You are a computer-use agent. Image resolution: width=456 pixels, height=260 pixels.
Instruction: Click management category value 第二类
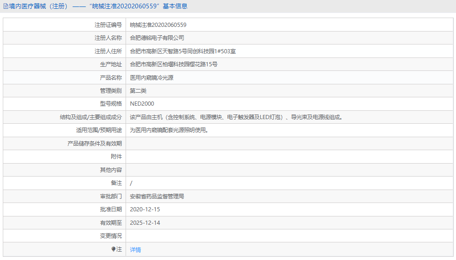[x=138, y=91]
